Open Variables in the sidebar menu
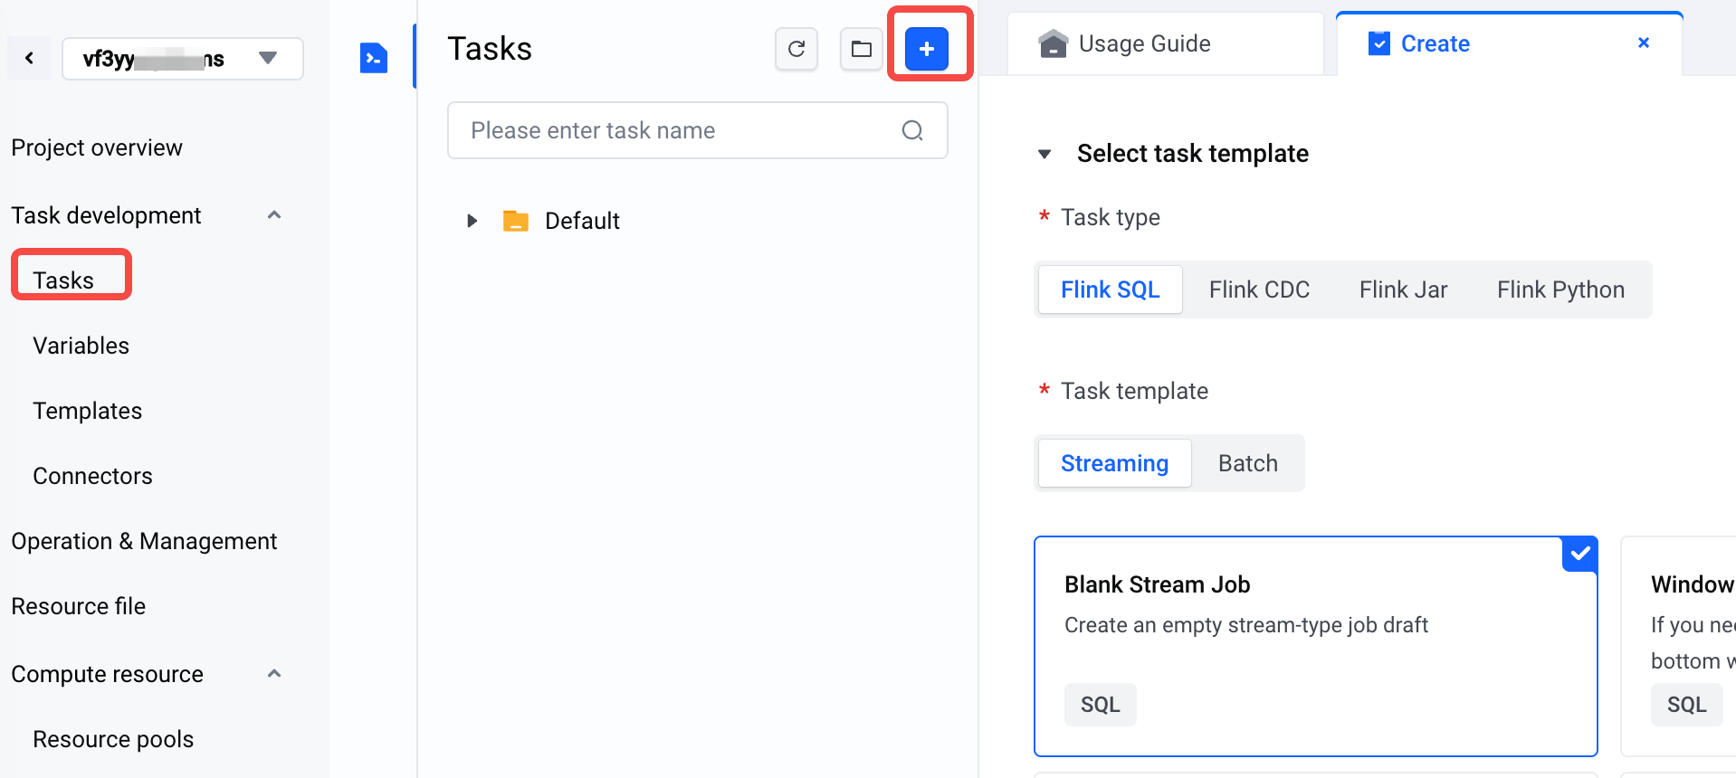1736x778 pixels. tap(81, 346)
